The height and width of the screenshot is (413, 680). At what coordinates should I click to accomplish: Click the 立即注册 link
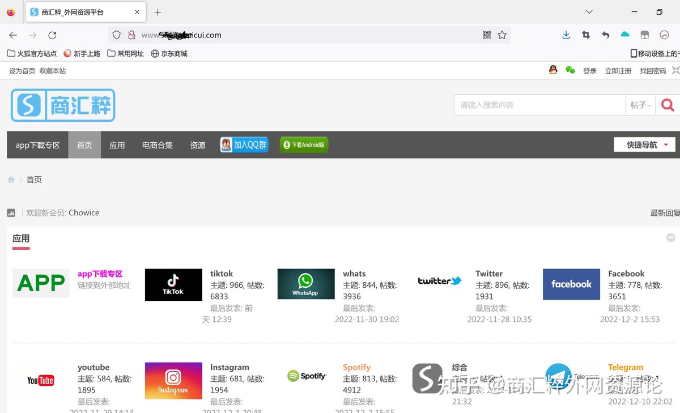tap(618, 71)
